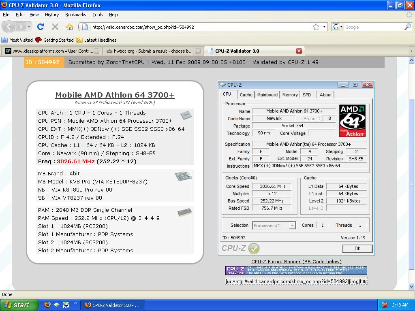Click the page identity icon in address bar
Screen dimensions: 415x311
pyautogui.click(x=85, y=27)
